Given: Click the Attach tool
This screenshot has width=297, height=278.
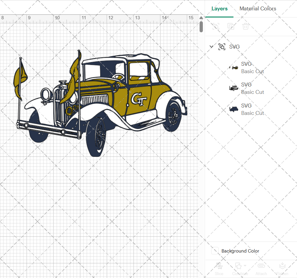Looking at the screenshot, I should [261, 269].
